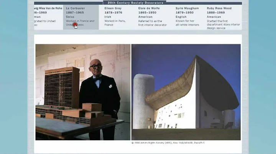Click the dates '1879-1950'
Viewport: 276px width, 154px height.
point(184,13)
